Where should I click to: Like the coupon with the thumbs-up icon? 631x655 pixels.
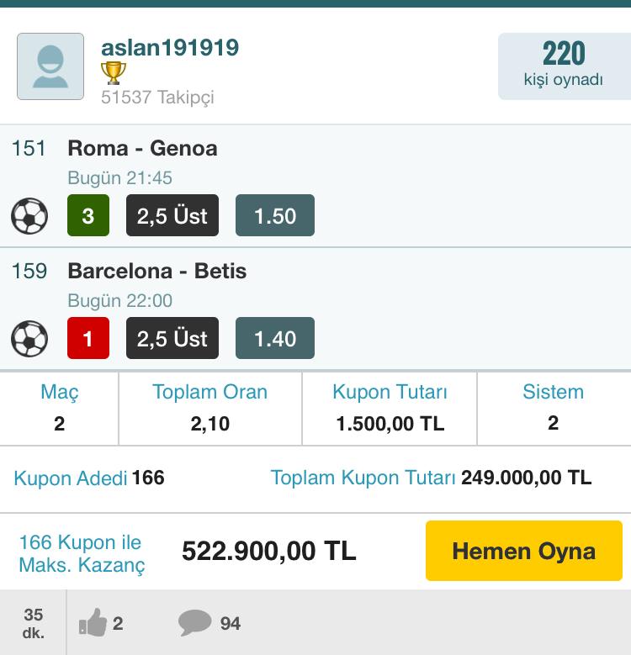click(93, 622)
